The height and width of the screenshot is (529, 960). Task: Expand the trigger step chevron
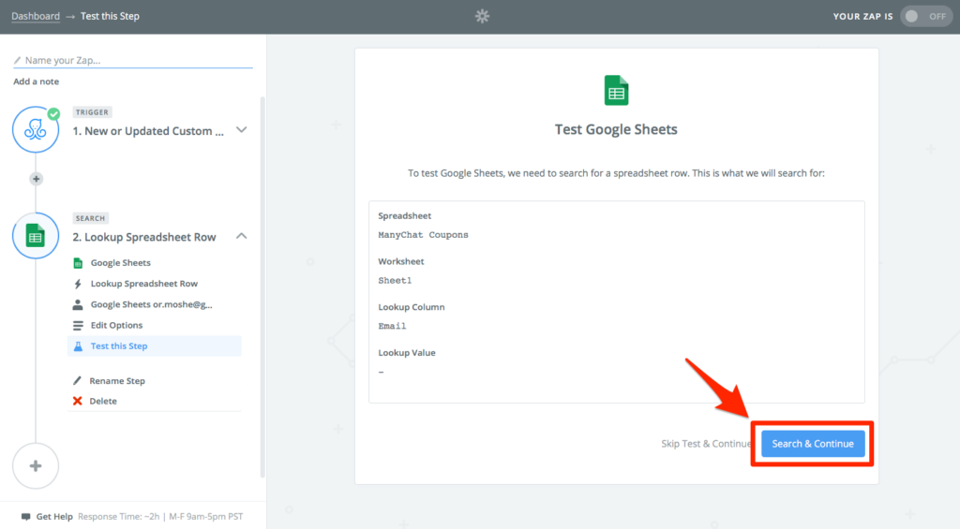pos(241,129)
